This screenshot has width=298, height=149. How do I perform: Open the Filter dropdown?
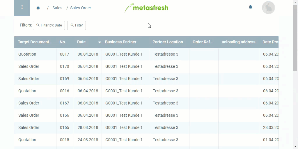(77, 25)
